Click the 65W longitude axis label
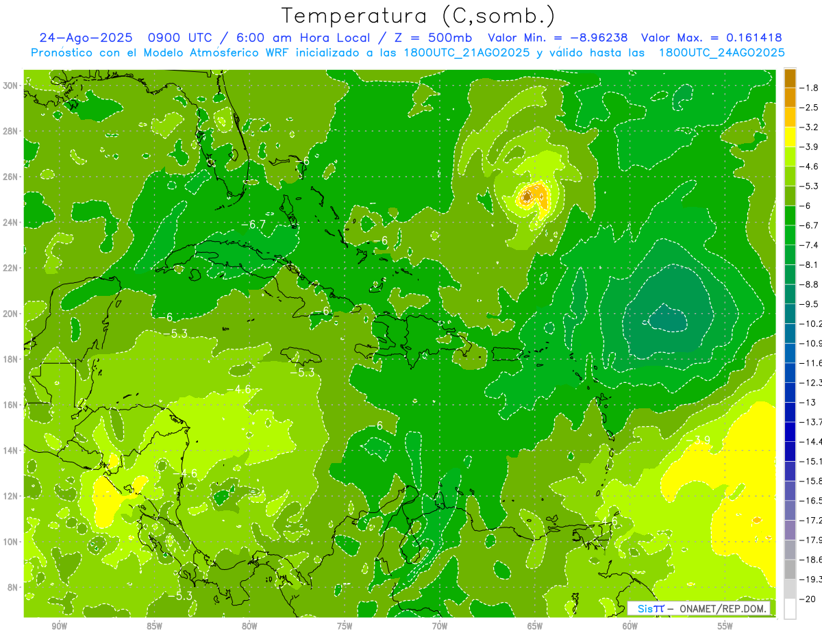Image resolution: width=822 pixels, height=635 pixels. pyautogui.click(x=535, y=626)
